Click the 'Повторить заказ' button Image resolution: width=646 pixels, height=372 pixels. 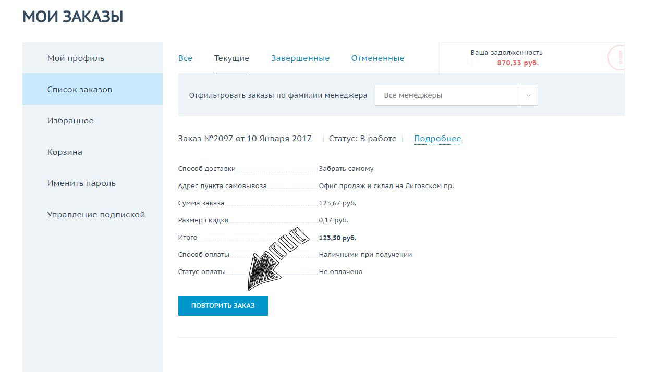tap(223, 306)
